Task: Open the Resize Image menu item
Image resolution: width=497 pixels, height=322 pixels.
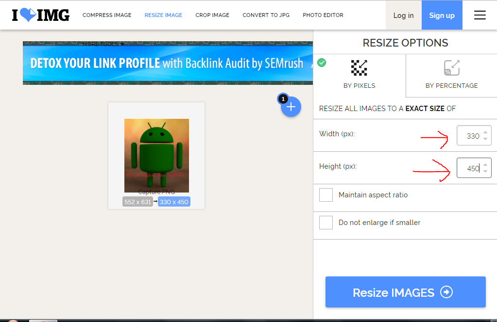Action: (163, 15)
